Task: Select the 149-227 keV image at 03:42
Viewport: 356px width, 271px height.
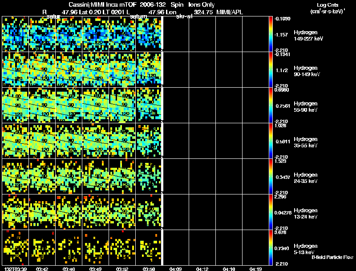Action: (x=42, y=33)
